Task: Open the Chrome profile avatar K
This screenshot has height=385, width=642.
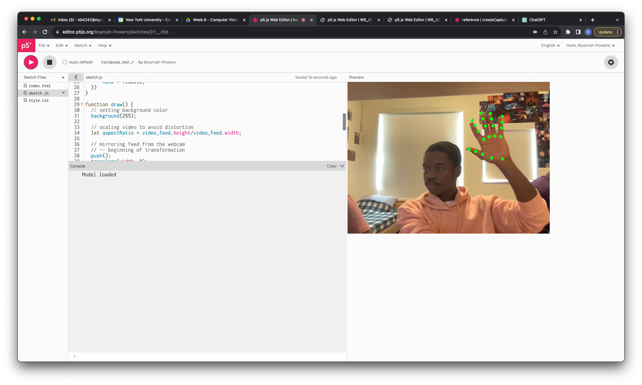Action: 588,32
